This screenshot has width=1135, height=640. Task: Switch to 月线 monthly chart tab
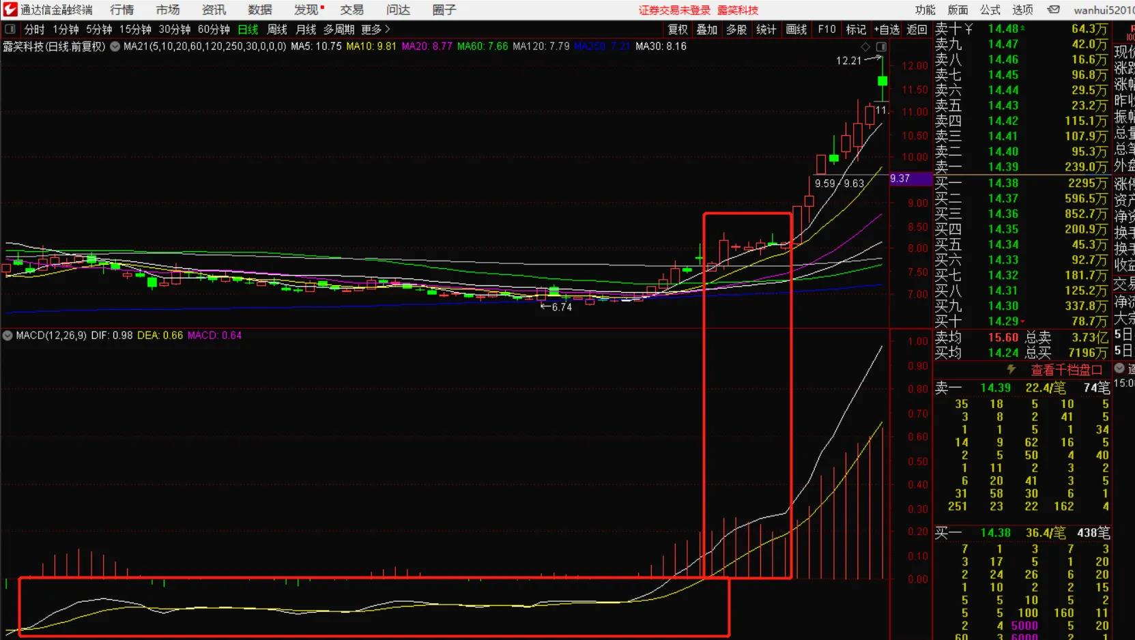coord(306,29)
